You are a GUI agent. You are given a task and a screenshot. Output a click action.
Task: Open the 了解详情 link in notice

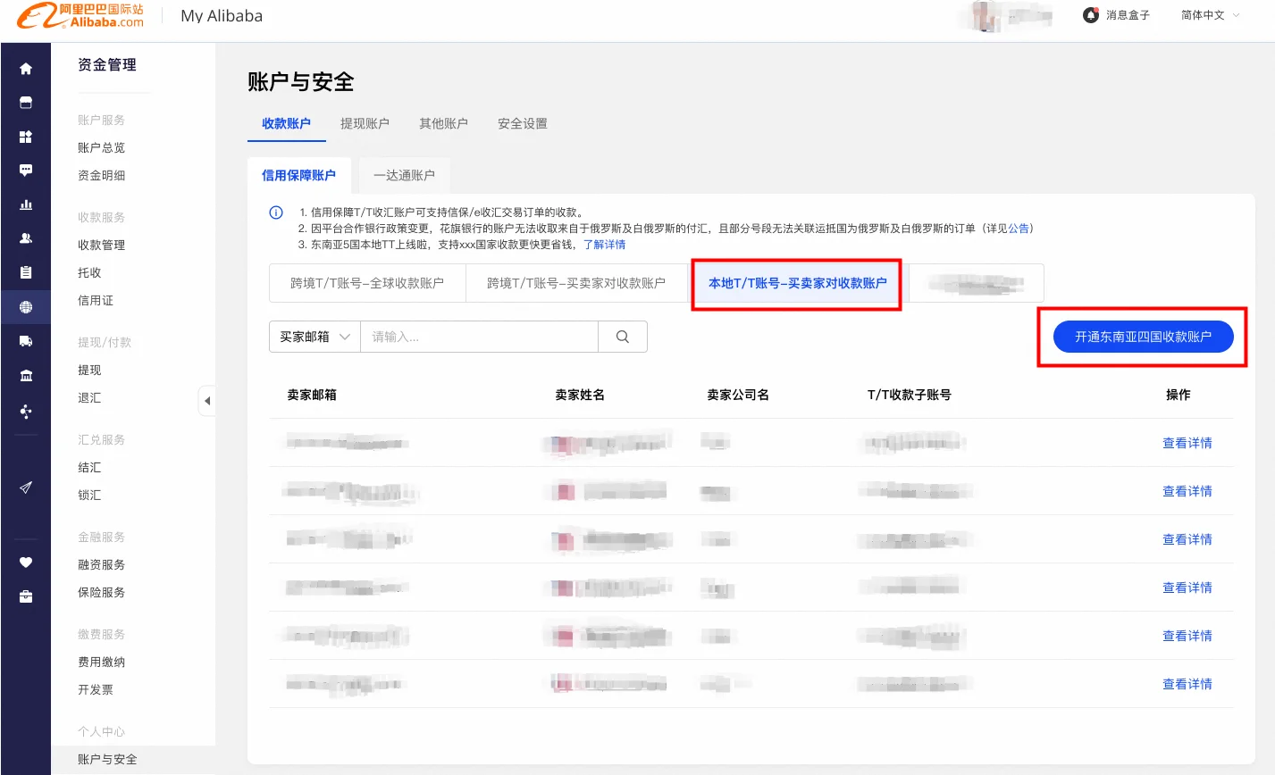[x=604, y=245]
